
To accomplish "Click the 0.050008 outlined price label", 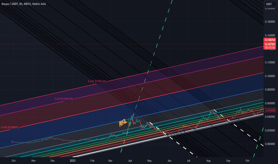I will pos(270,110).
